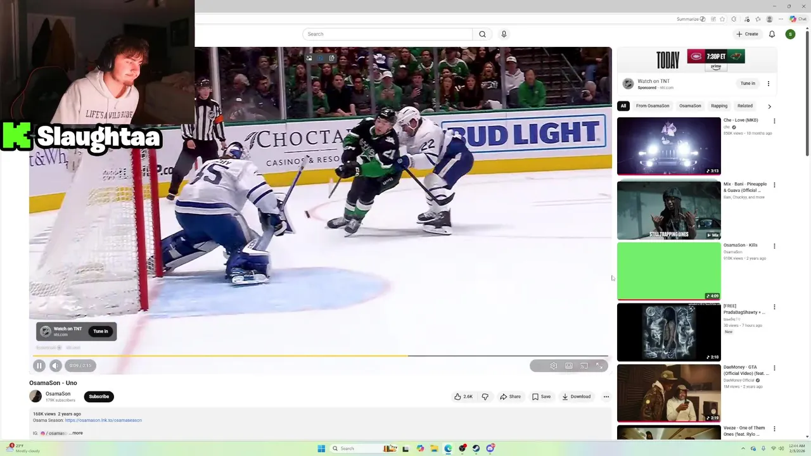
Task: Show hidden system tray icons
Action: point(742,448)
